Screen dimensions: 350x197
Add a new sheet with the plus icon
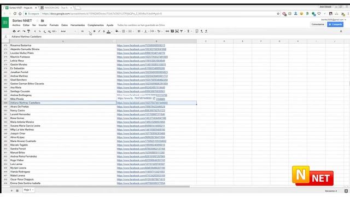(11, 190)
